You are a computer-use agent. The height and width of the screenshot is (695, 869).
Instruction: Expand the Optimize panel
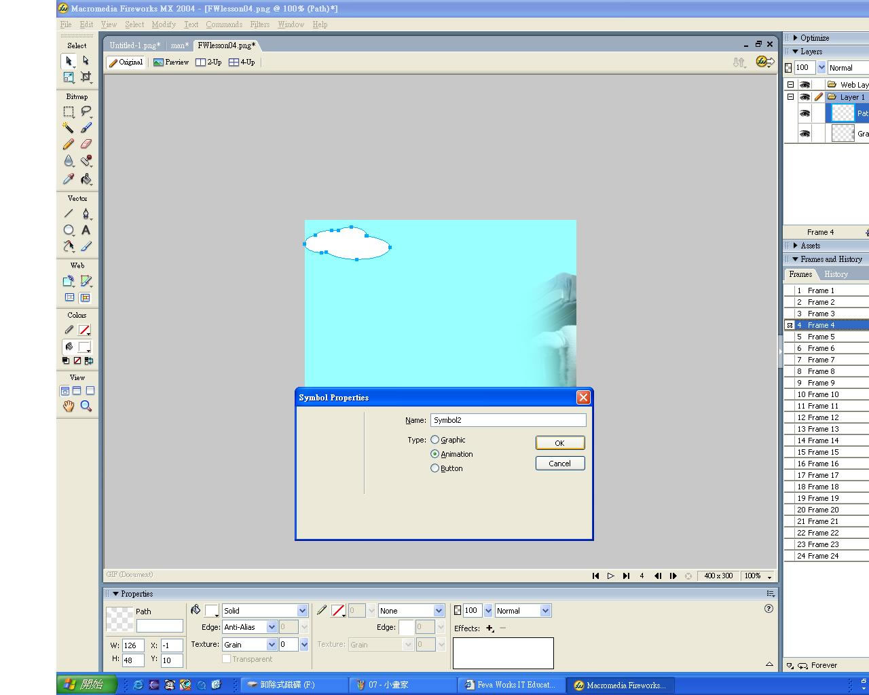click(x=795, y=38)
